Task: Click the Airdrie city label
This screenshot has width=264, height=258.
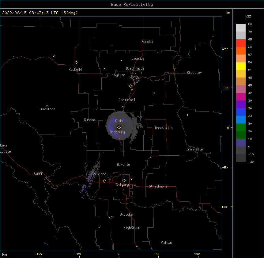Action: pyautogui.click(x=123, y=165)
